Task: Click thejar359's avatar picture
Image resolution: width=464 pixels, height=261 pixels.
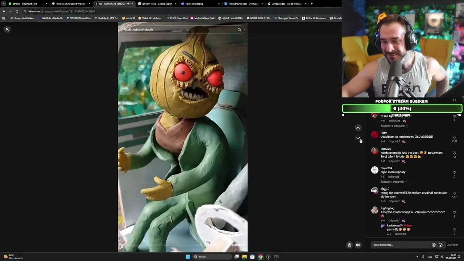Action: click(374, 170)
